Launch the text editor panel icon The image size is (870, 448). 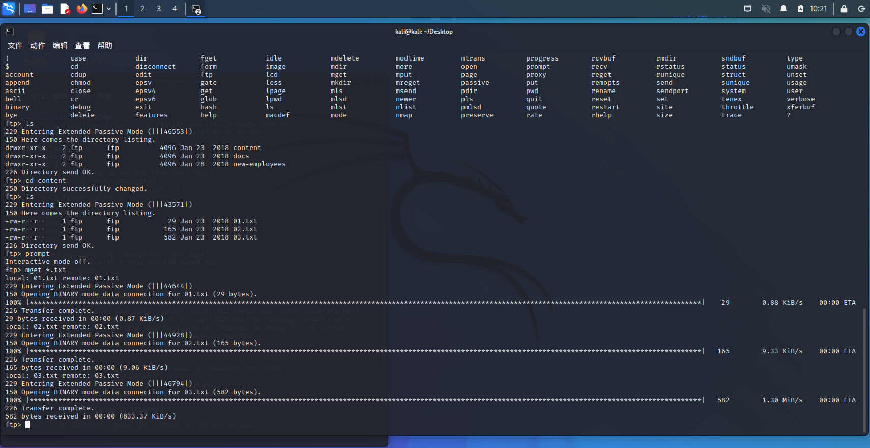click(65, 9)
